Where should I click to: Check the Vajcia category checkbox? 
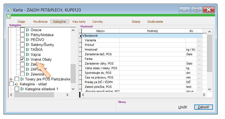click(22, 54)
